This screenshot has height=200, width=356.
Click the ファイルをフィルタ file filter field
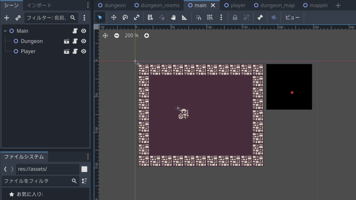(x=37, y=181)
